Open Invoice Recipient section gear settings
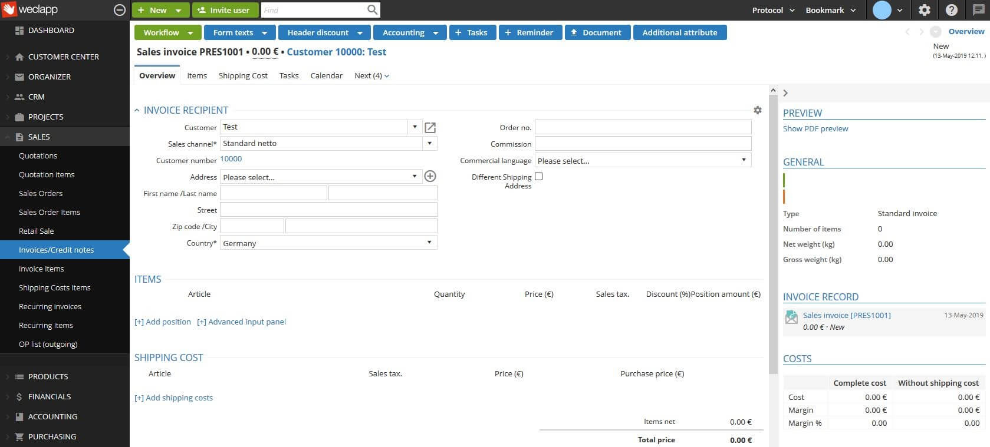This screenshot has height=447, width=990. [x=758, y=110]
